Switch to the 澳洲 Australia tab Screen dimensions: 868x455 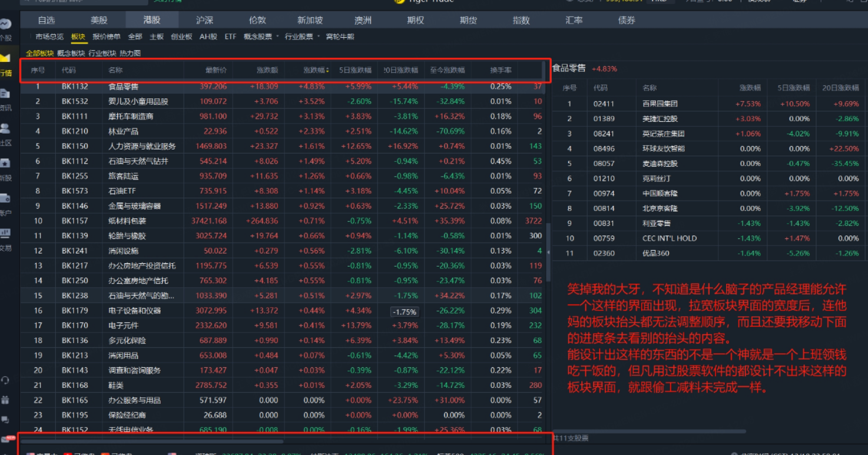pos(363,20)
